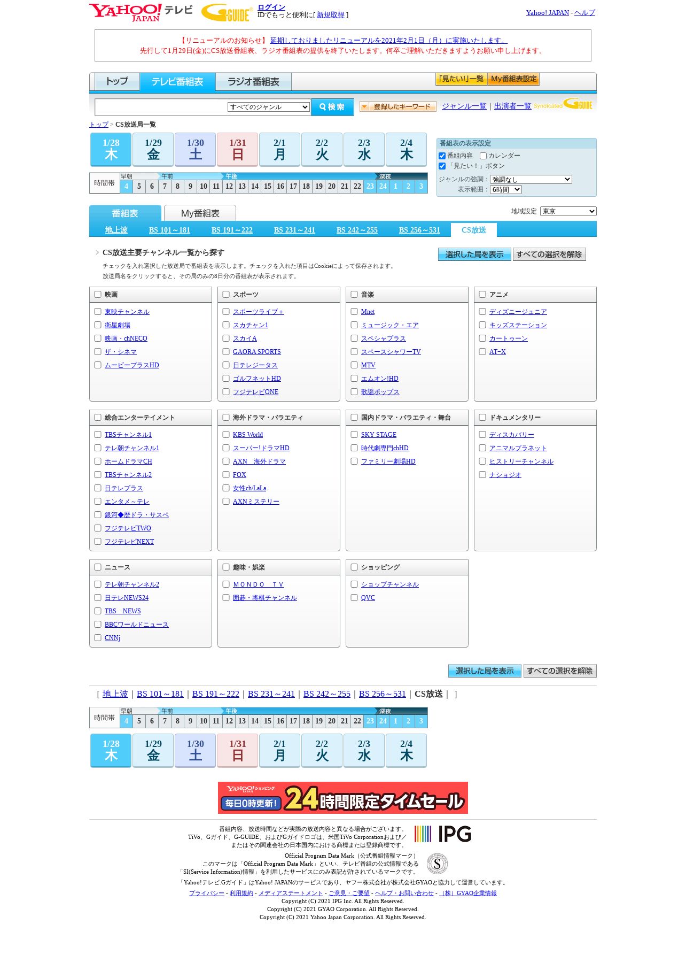Check the 音楽 category checkbox

354,294
